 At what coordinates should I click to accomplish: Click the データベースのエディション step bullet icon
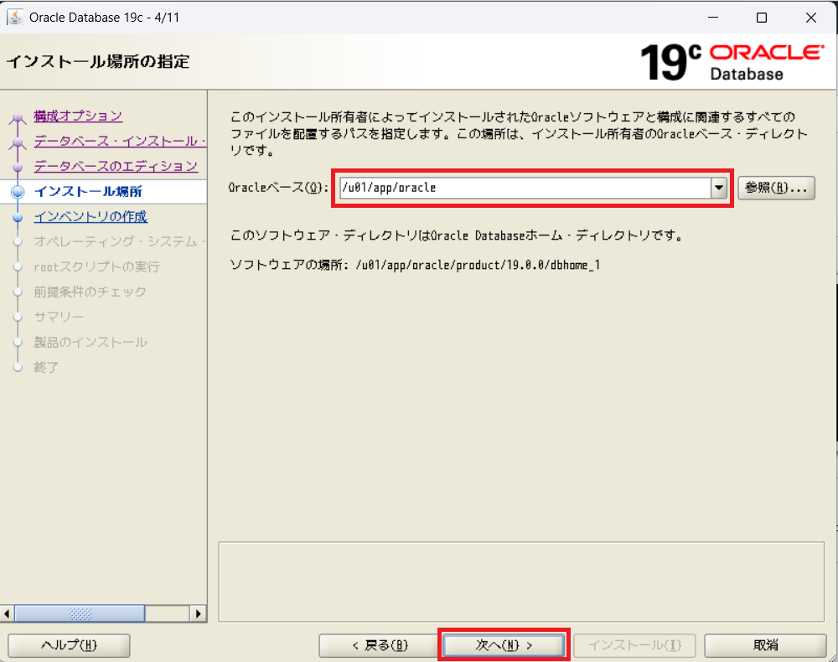coord(18,168)
